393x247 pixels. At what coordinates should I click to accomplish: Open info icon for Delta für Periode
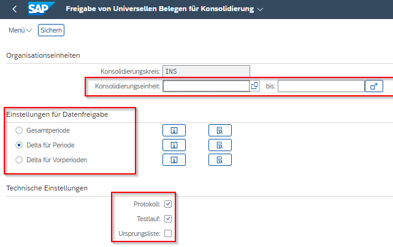tap(174, 145)
